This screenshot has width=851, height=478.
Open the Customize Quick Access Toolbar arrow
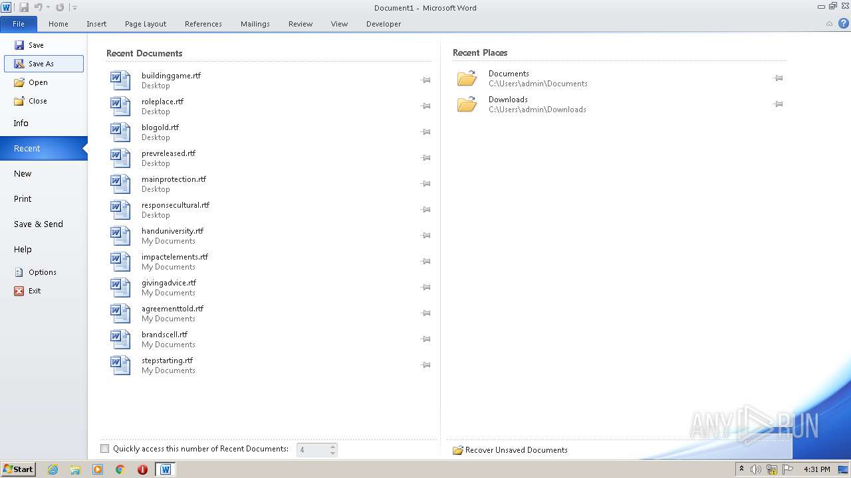tap(74, 8)
